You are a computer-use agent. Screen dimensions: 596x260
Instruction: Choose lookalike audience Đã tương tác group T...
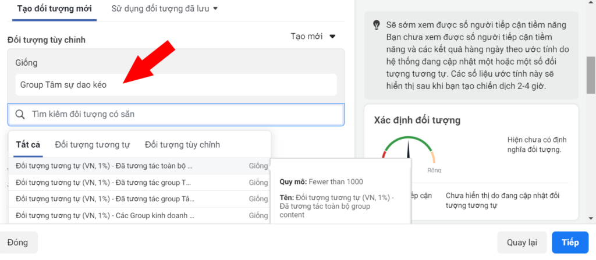pos(139,183)
